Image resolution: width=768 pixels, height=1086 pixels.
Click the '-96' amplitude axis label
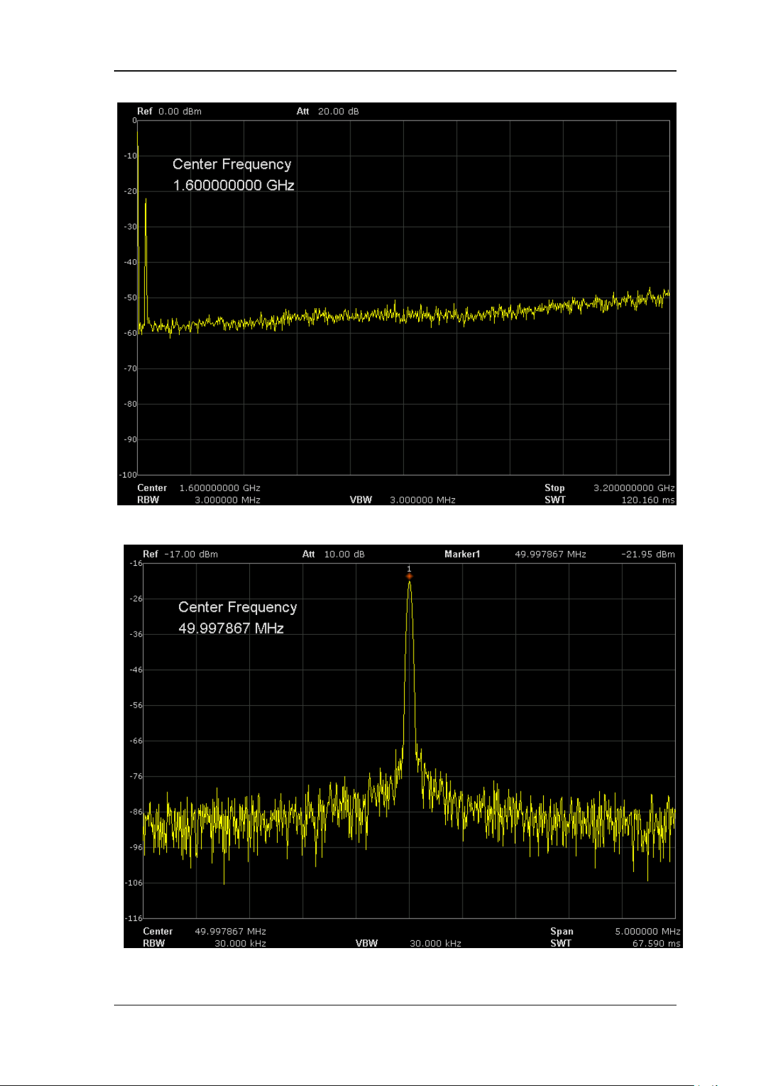136,848
